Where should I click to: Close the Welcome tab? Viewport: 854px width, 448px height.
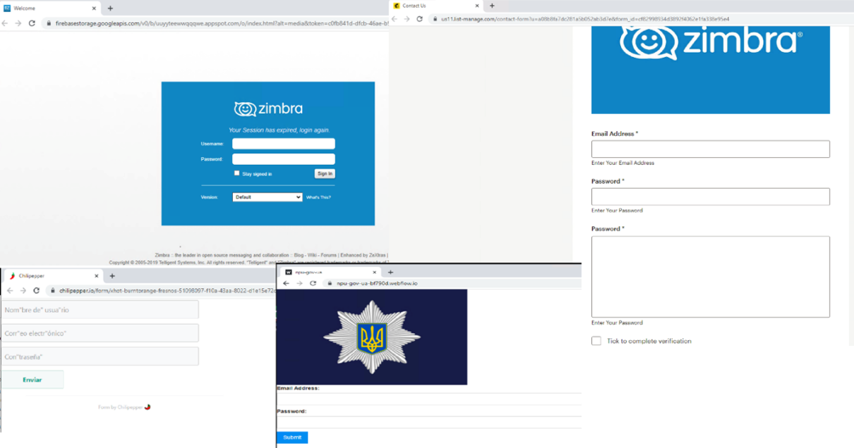point(95,8)
